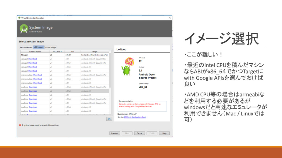Viewport: 282px width, 158px height.
Task: Download Lollipop x86 plain Android 5.1 image
Action: point(33,95)
